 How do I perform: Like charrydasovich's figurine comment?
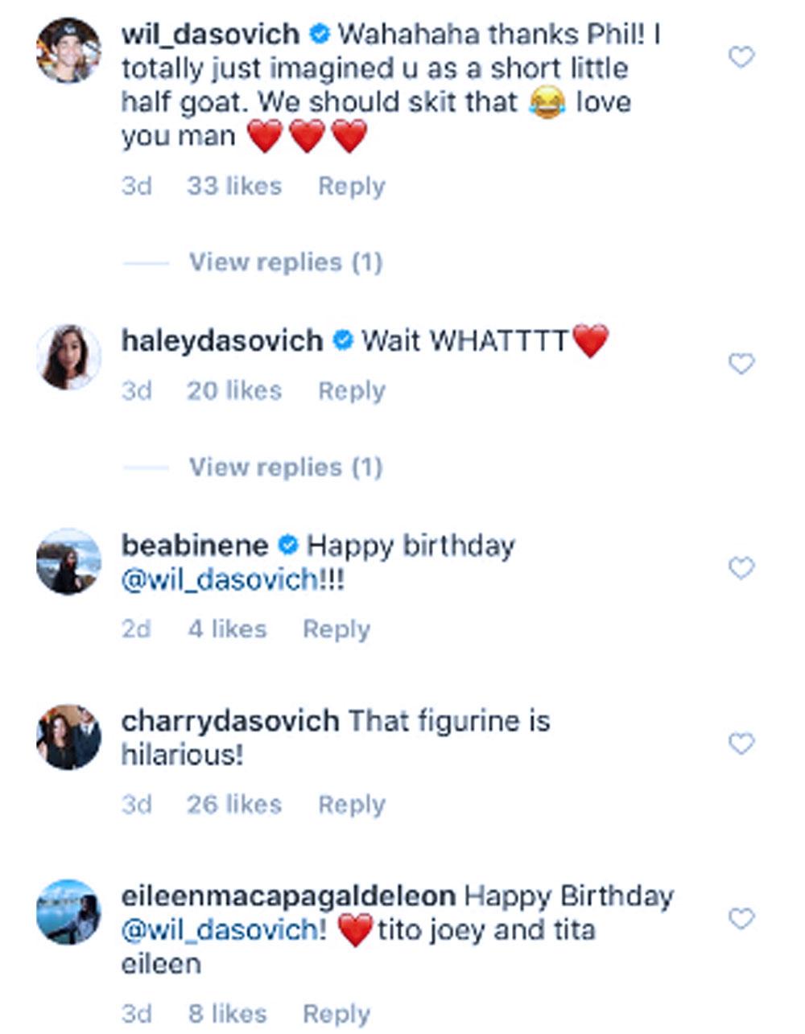pyautogui.click(x=741, y=744)
